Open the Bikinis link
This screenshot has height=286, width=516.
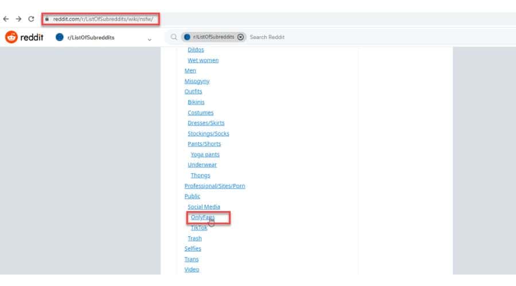coord(196,102)
